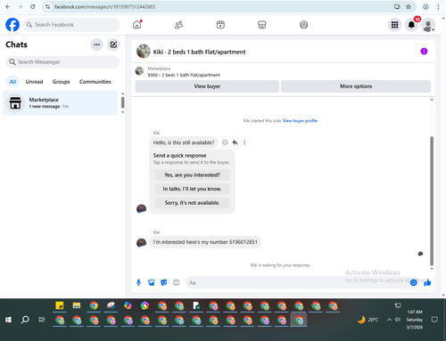Screen dimensions: 446x341
Task: Switch to the Unread tab
Action: tap(34, 82)
